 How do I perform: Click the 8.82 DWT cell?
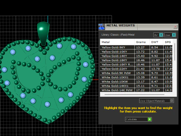(156, 52)
